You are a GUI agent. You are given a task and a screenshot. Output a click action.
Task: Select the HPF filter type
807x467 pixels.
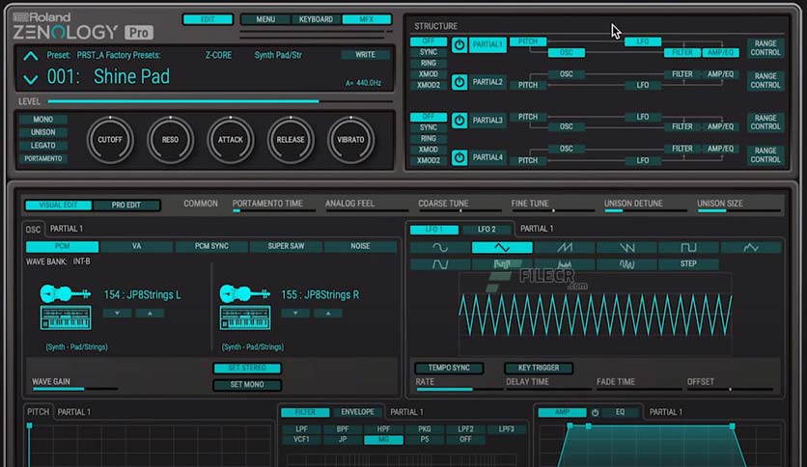tap(383, 429)
